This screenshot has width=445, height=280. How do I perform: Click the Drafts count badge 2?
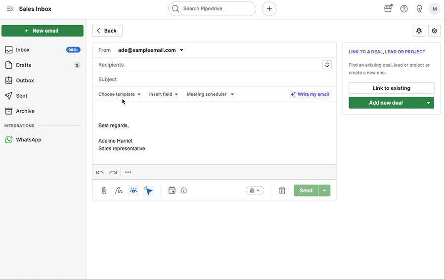[x=77, y=65]
